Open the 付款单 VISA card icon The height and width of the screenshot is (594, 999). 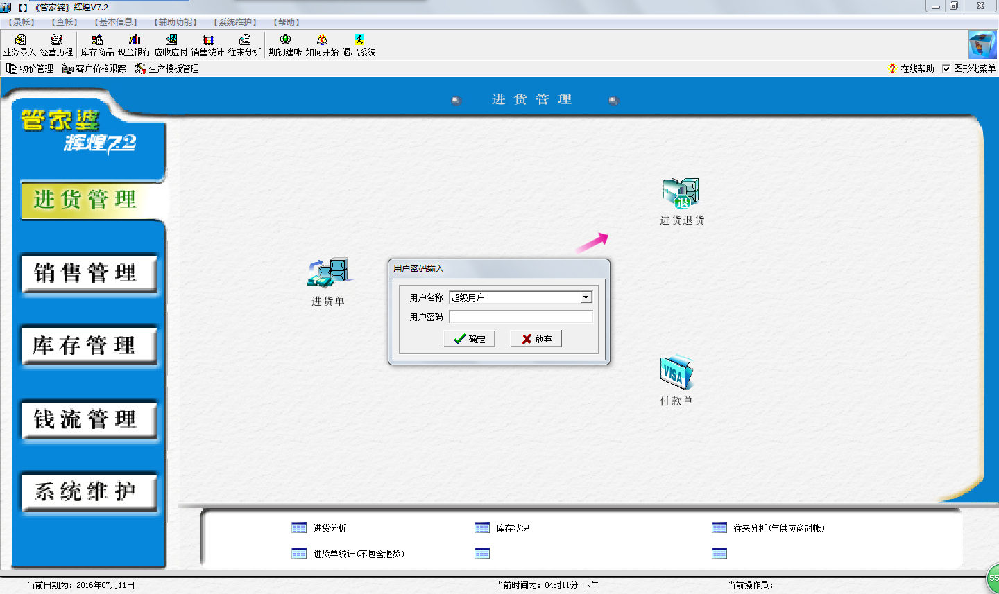(676, 381)
